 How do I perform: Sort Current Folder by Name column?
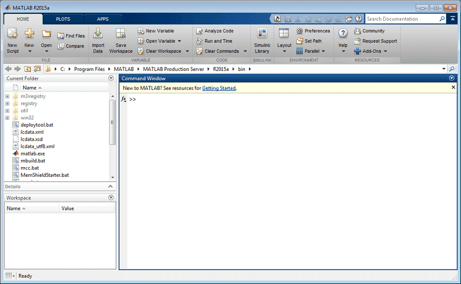coord(65,88)
